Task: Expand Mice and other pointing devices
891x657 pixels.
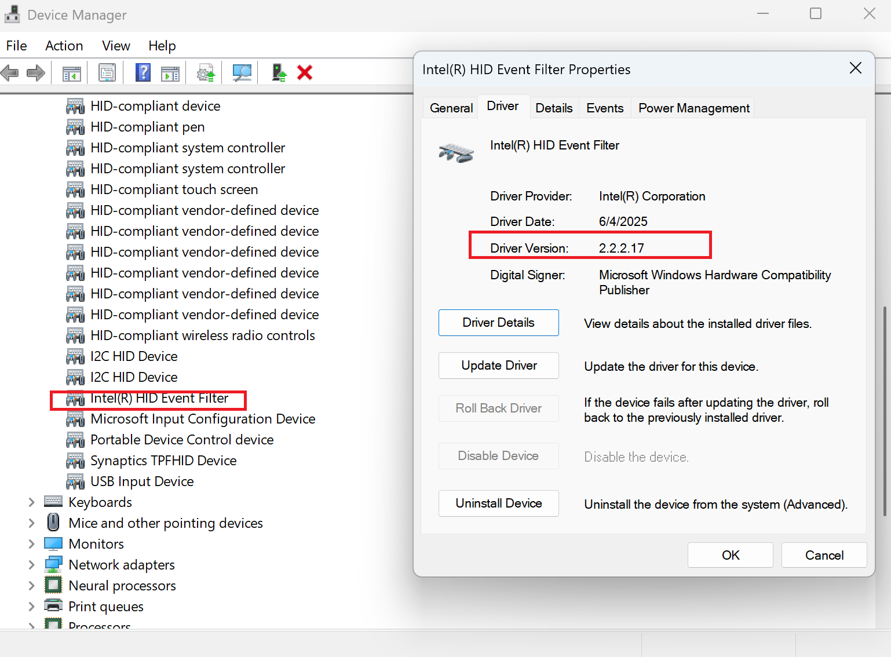Action: 32,523
